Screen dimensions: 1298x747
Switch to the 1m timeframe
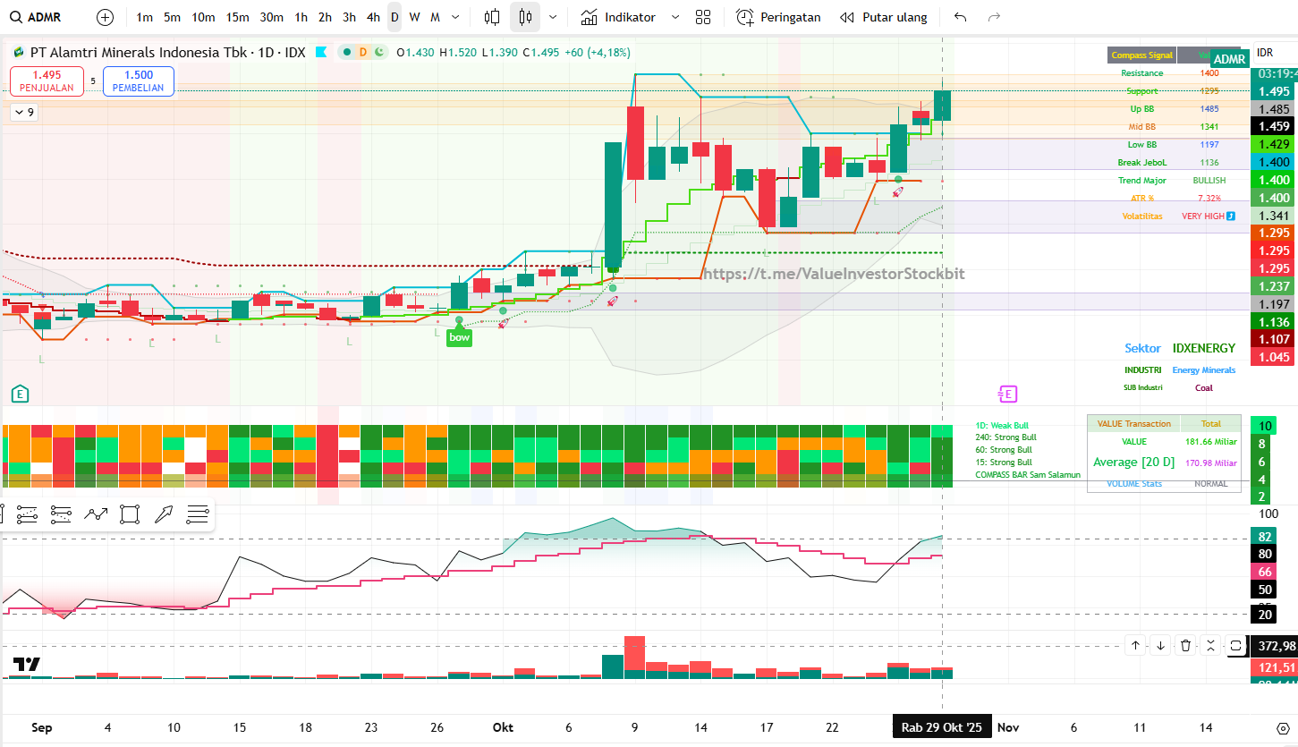144,17
